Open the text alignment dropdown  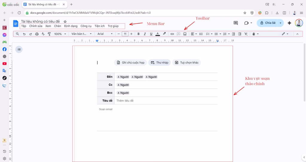coord(194,34)
